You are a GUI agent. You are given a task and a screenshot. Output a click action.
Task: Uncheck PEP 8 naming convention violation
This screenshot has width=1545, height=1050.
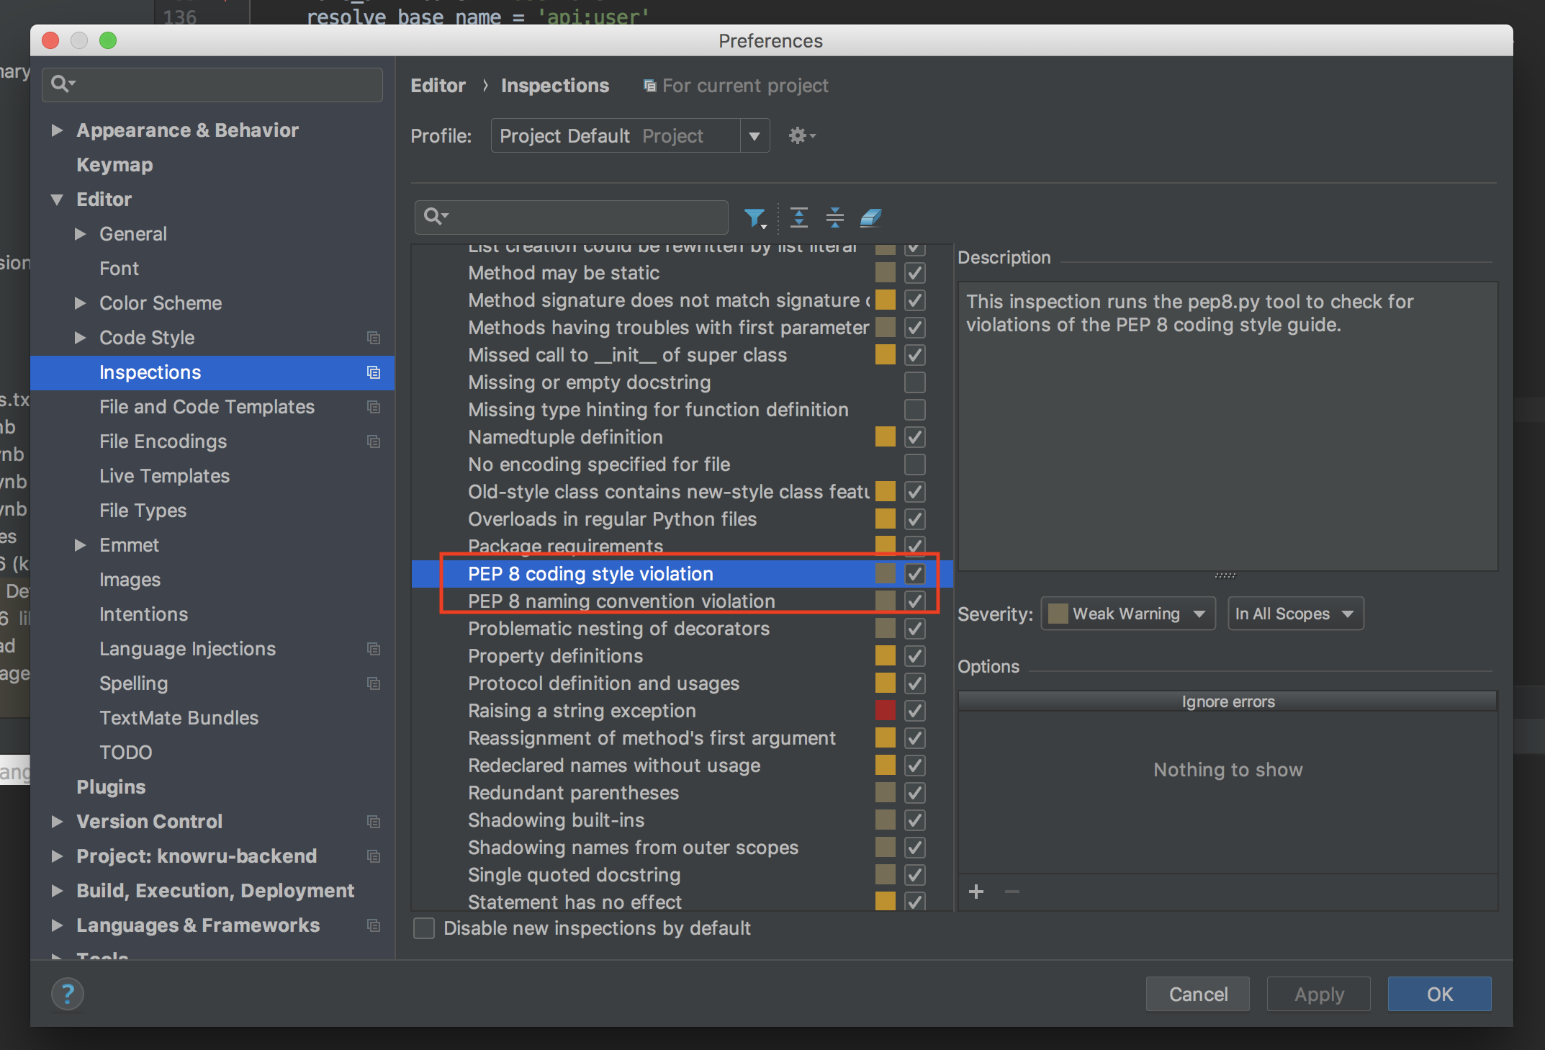915,601
